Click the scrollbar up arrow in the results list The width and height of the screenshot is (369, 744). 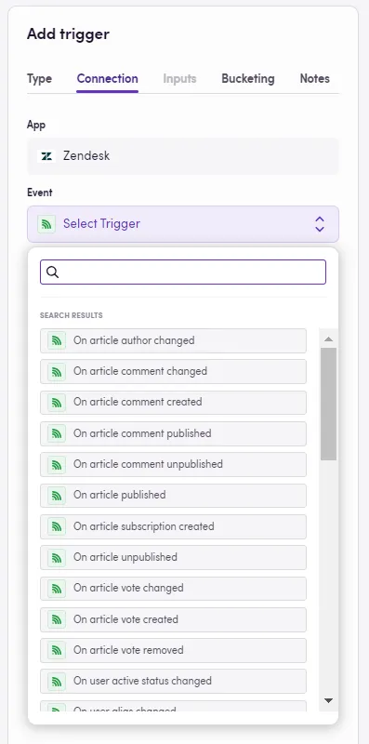point(328,339)
